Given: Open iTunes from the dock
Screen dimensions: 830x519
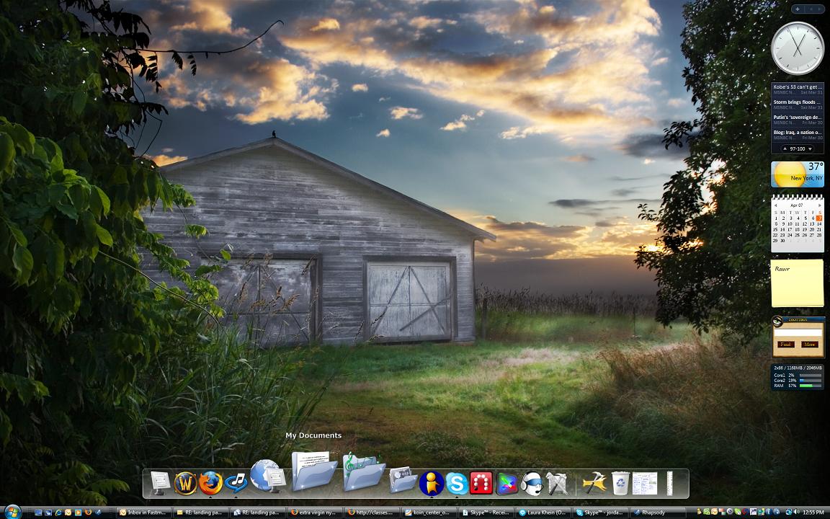Looking at the screenshot, I should pos(237,482).
